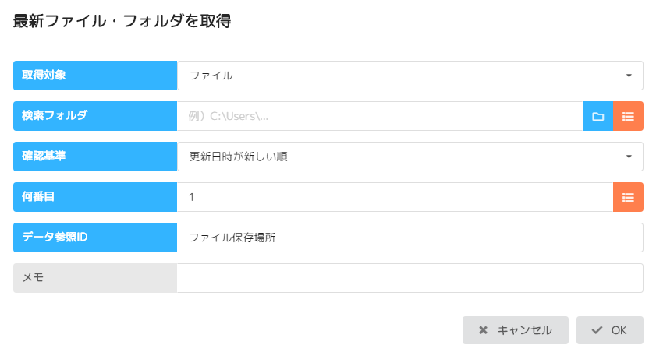The height and width of the screenshot is (359, 656).
Task: Click folder browse icon for 検索フォルダ
Action: (x=597, y=116)
